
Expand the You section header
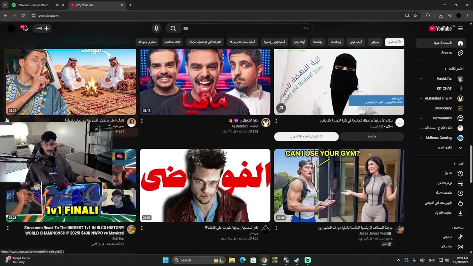click(458, 163)
